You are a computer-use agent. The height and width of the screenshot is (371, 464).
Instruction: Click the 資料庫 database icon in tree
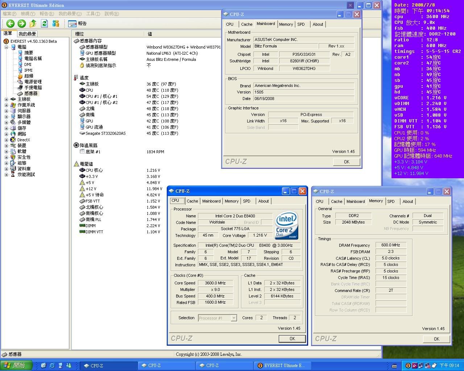point(13,169)
